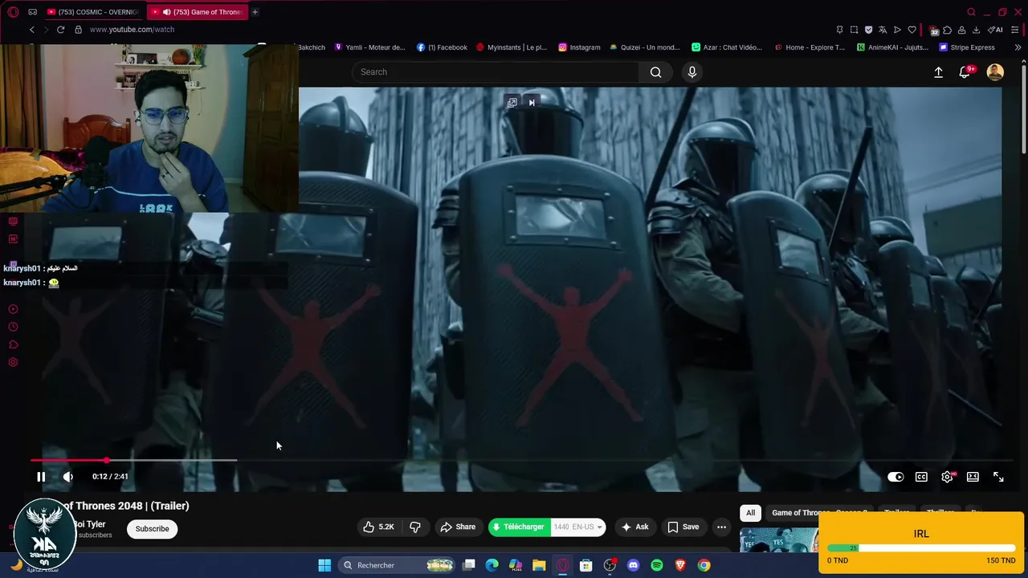Open the 1440 EN-US quality dropdown
This screenshot has height=578, width=1028.
point(577,527)
